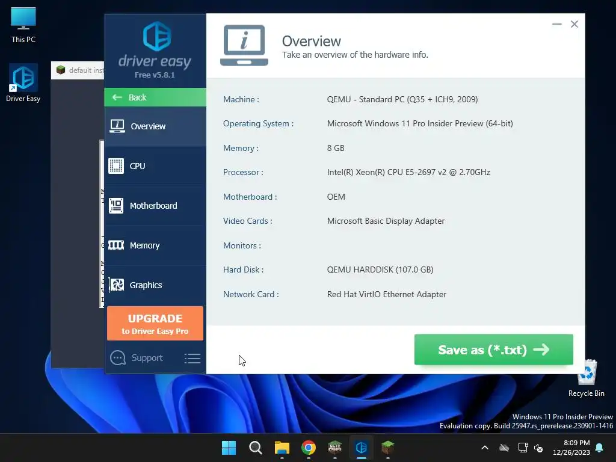Minimize the Driver Easy window

(556, 24)
